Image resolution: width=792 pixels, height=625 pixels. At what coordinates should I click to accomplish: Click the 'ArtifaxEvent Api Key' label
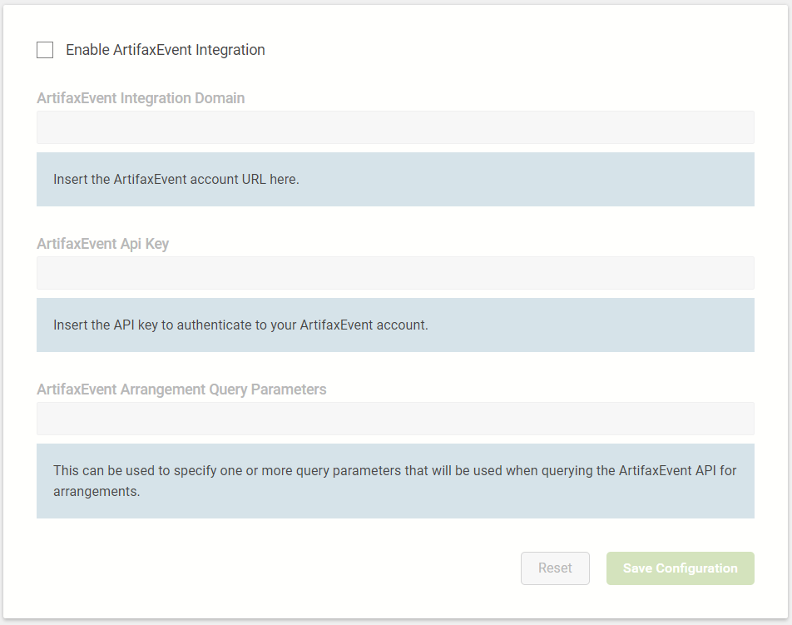pos(102,244)
